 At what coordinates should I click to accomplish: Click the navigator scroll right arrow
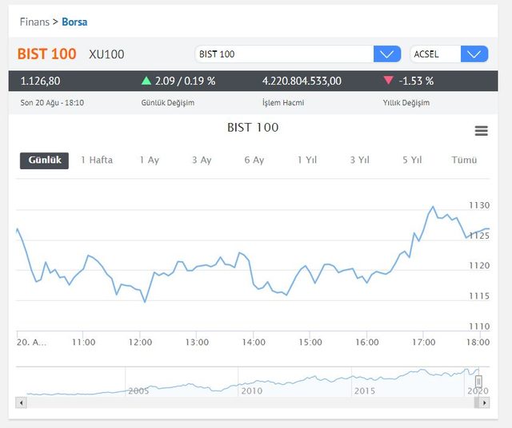pos(484,403)
